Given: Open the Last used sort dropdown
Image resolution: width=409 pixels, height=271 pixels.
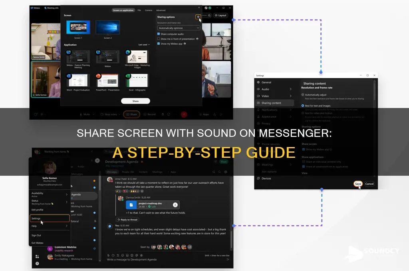Looking at the screenshot, I should pyautogui.click(x=144, y=45).
